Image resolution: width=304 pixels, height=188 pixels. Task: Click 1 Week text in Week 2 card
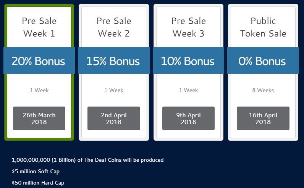[x=114, y=90]
